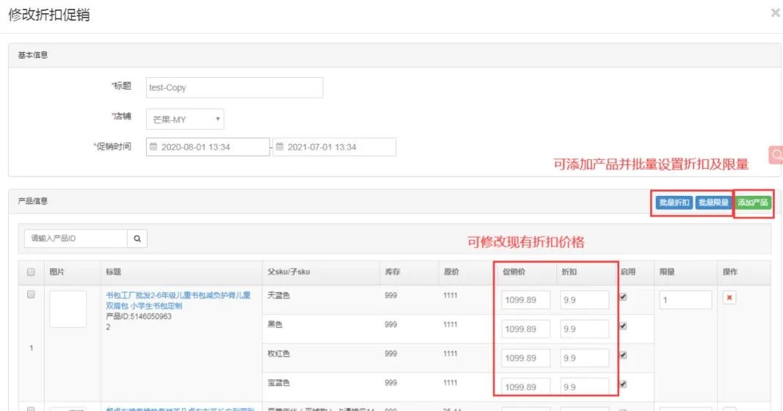Check the row 1 product selection checkbox
Image resolution: width=783 pixels, height=411 pixels.
point(31,294)
